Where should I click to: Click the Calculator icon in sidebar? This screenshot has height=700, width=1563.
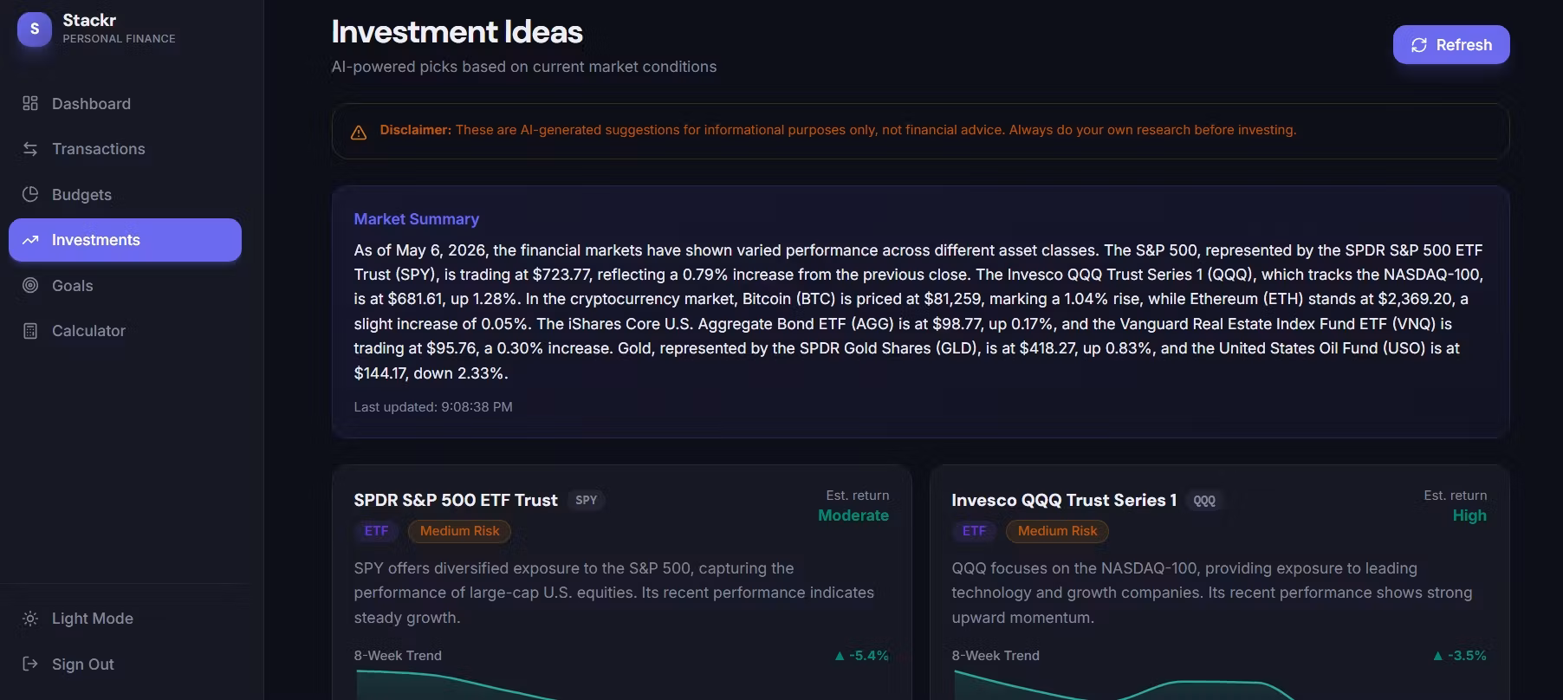pyautogui.click(x=30, y=331)
